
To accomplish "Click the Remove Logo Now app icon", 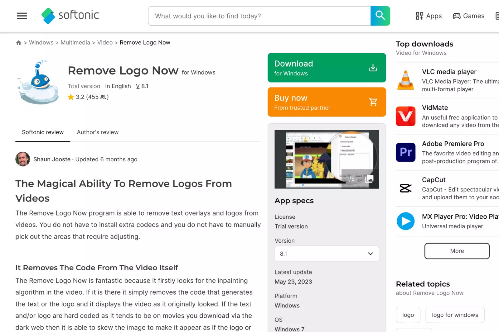I will pyautogui.click(x=38, y=82).
